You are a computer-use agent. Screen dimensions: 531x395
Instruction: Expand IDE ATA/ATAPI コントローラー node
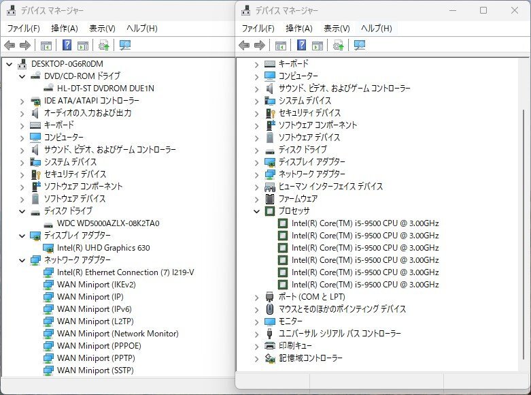[x=22, y=101]
